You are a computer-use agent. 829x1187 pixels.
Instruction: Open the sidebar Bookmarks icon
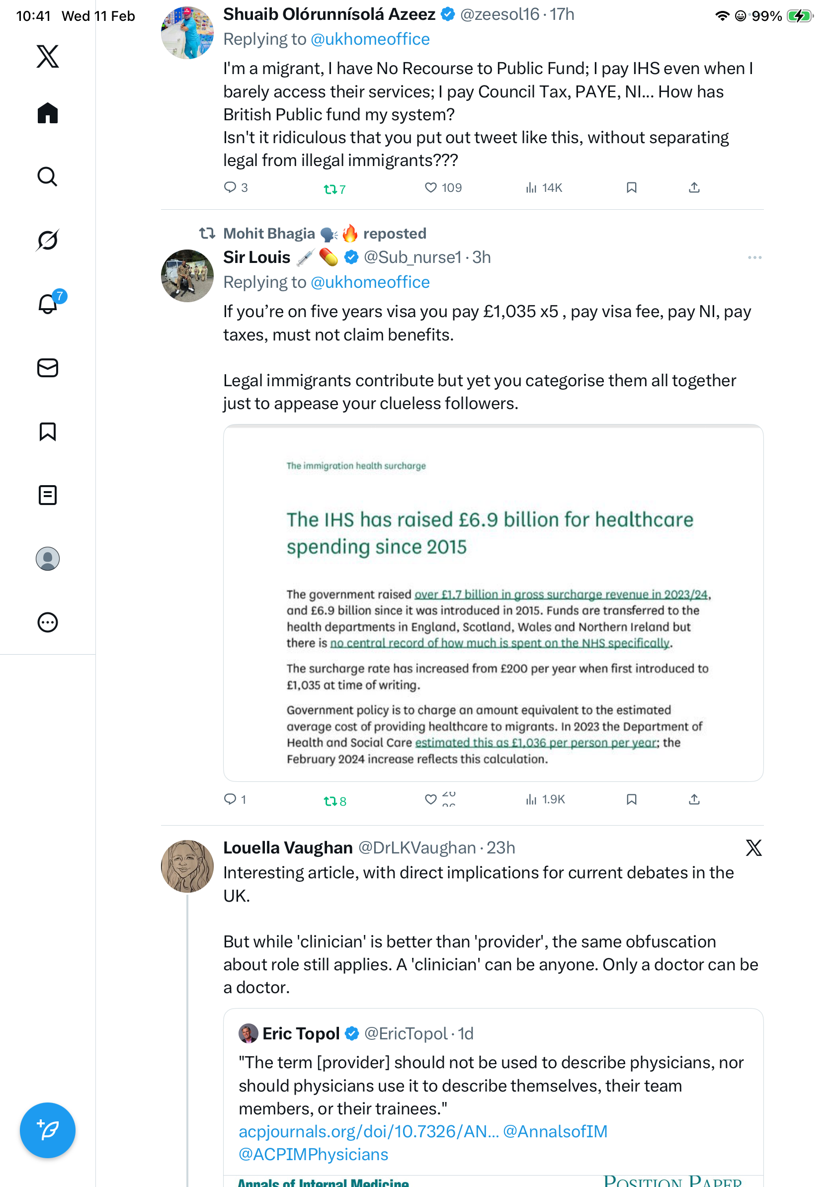tap(48, 431)
